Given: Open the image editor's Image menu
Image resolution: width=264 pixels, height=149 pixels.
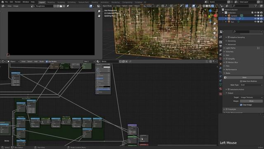Looking at the screenshot, I should click(16, 6).
